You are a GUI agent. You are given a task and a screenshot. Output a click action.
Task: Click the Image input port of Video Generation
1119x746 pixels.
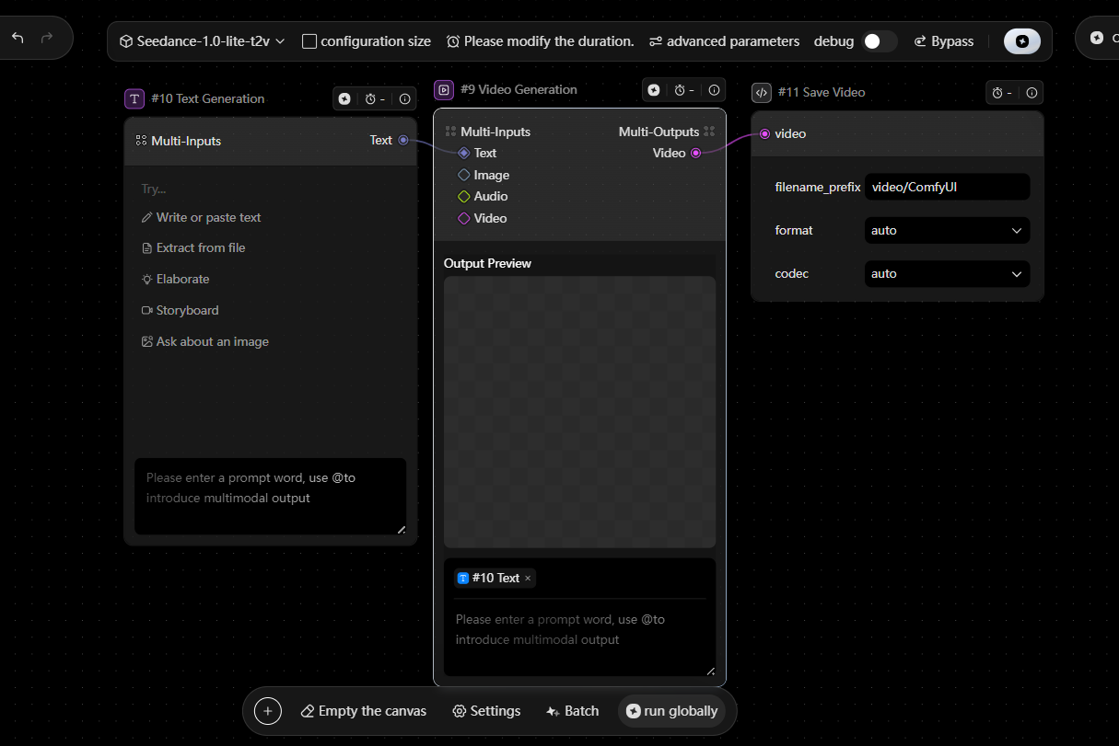coord(464,175)
